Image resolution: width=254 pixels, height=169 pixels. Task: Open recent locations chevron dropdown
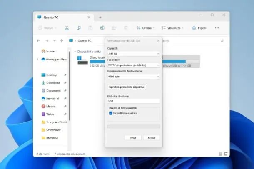tap(55, 41)
